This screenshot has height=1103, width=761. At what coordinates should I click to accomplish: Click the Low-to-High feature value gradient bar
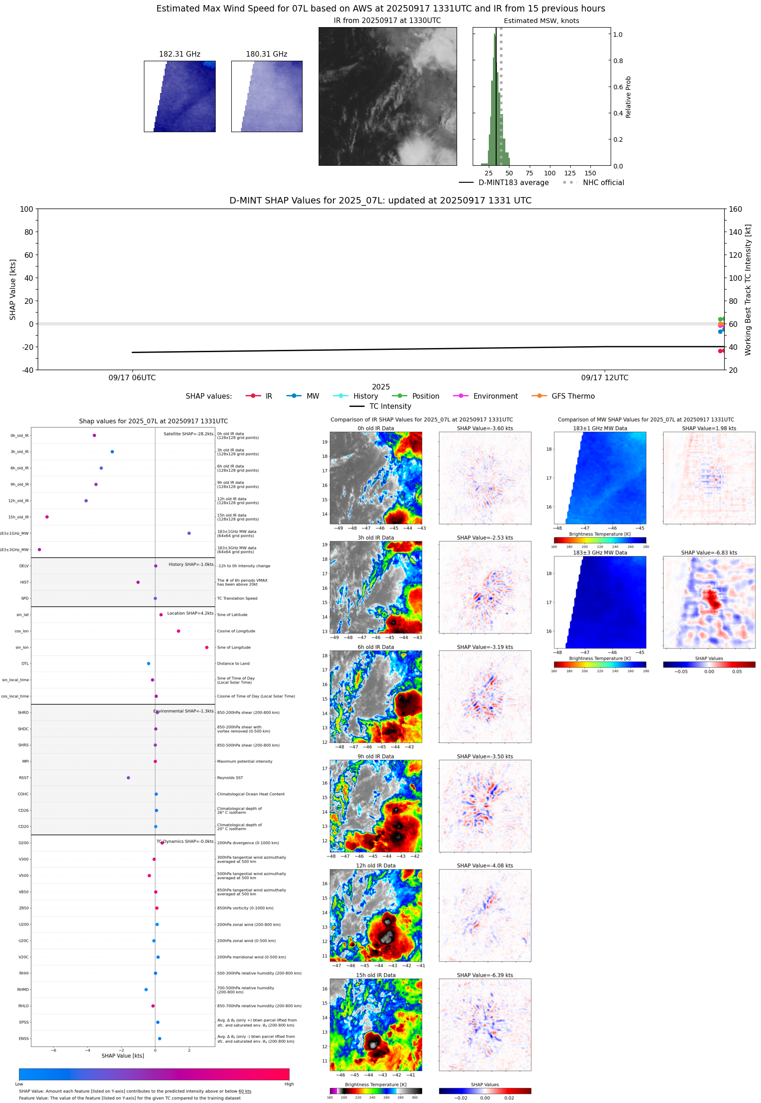(154, 1074)
